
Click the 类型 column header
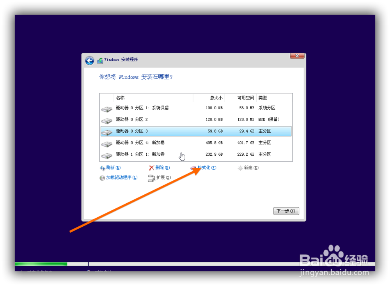click(274, 98)
